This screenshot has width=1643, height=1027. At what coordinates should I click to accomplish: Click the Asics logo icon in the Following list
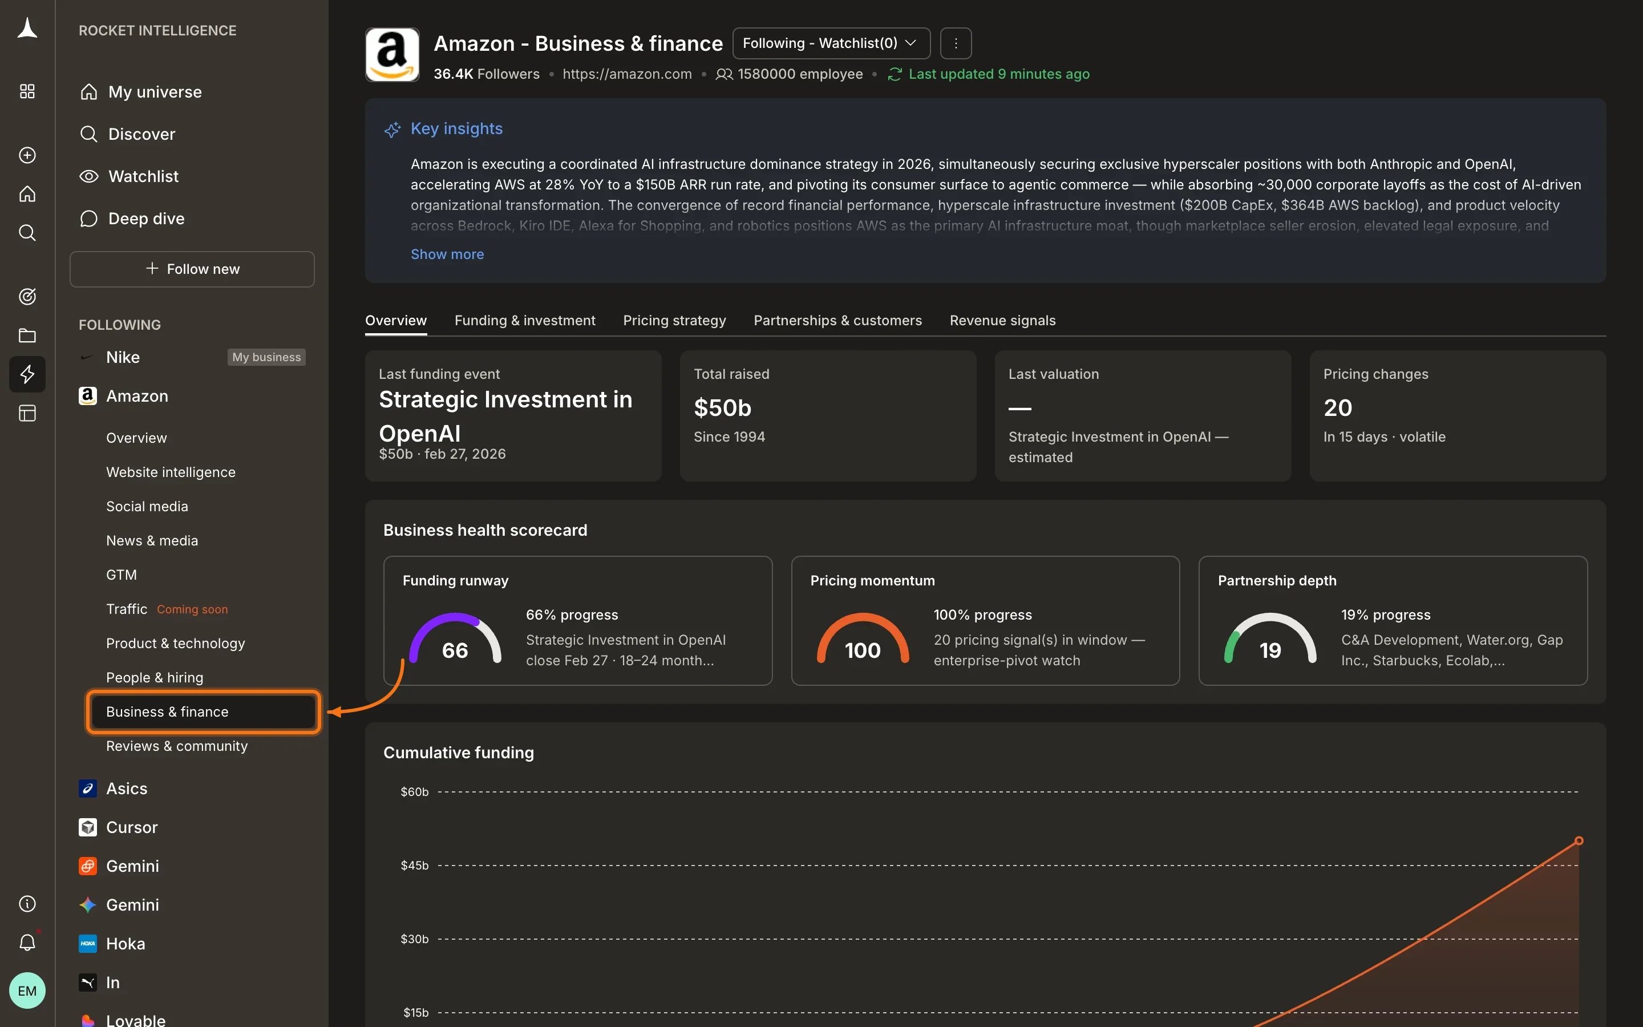(x=88, y=788)
